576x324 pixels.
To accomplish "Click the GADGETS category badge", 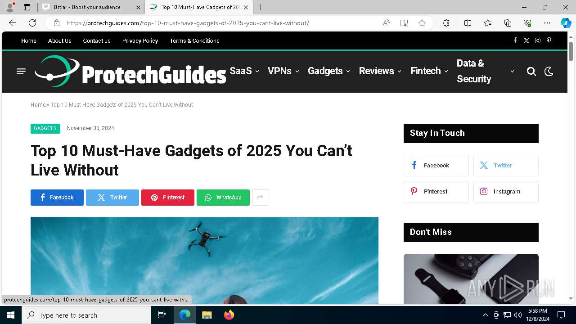I will tap(45, 128).
